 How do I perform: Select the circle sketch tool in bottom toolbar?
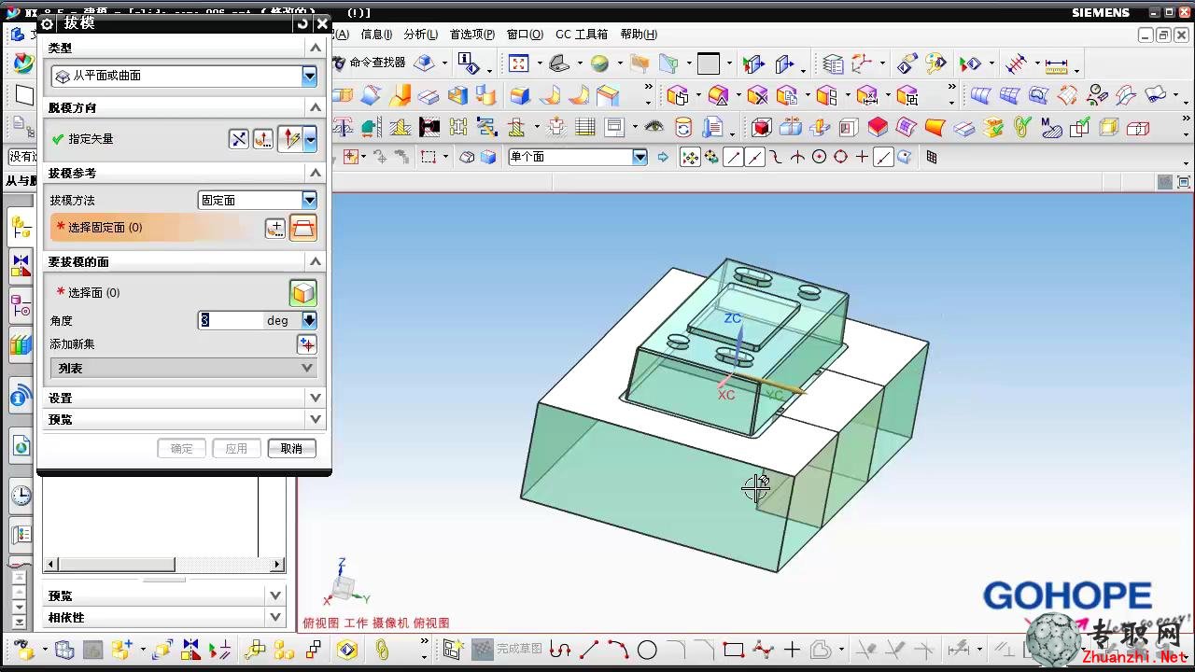(x=647, y=650)
